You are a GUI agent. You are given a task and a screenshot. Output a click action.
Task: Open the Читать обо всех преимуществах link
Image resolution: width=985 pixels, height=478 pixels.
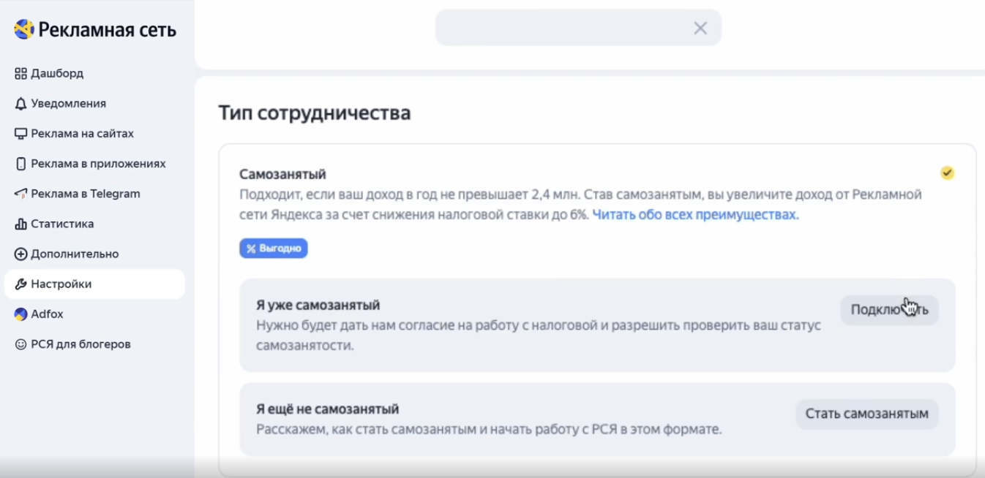click(695, 215)
